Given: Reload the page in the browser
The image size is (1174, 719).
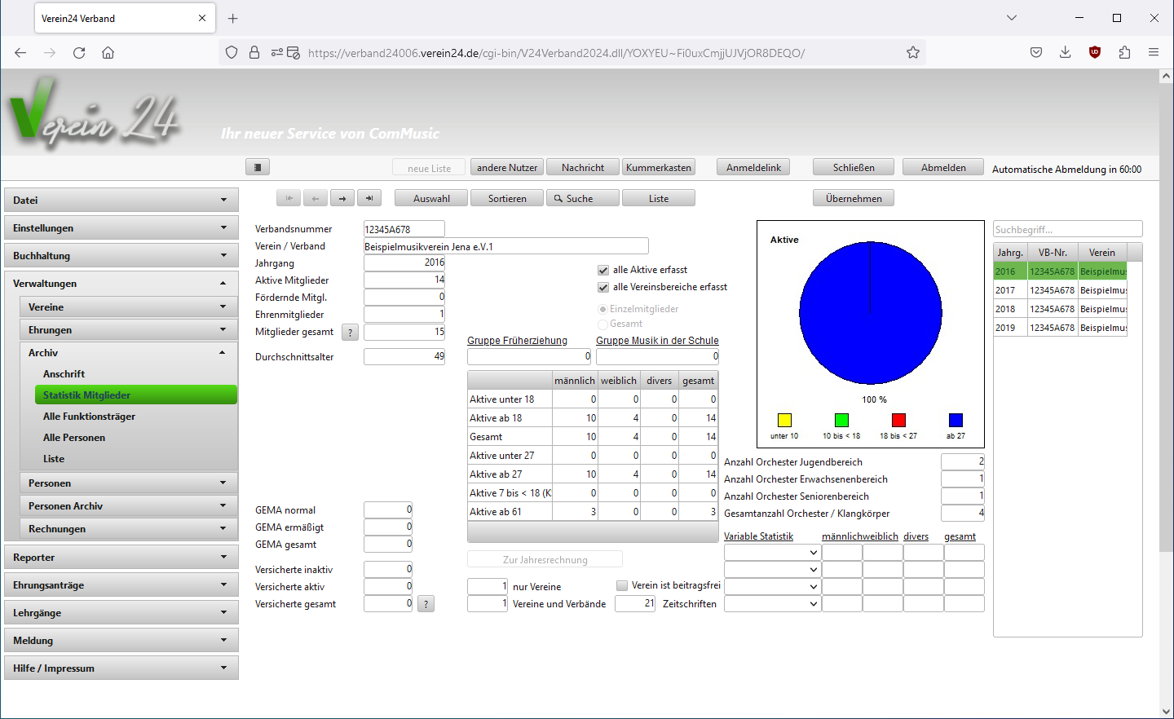Looking at the screenshot, I should [x=79, y=53].
